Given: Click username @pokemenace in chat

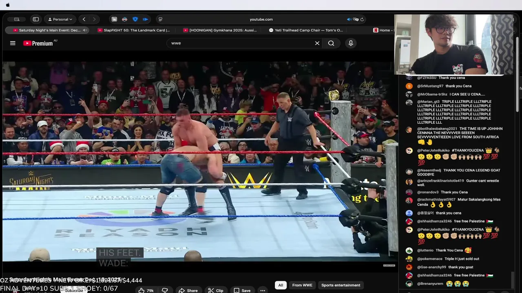Looking at the screenshot, I should pos(430,259).
